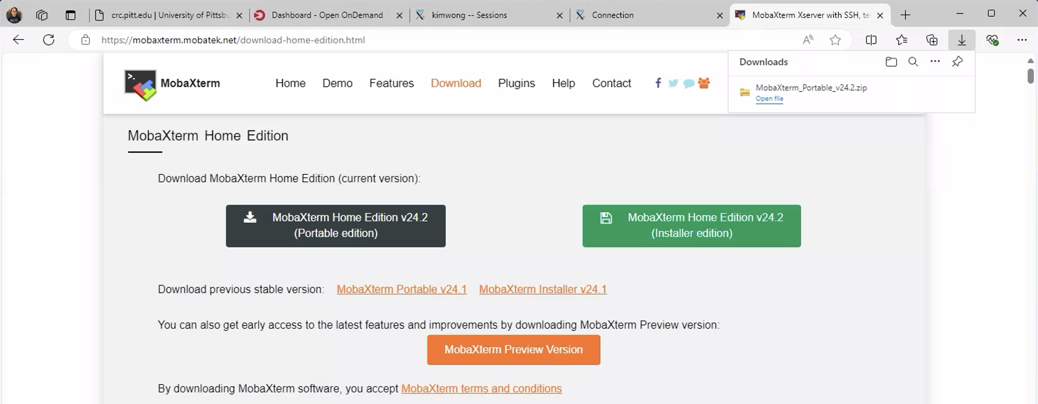Close the kimwong -- Sessions tab

pos(560,15)
